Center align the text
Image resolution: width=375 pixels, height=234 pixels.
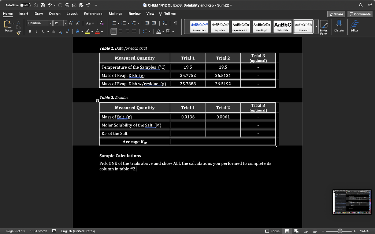120,31
